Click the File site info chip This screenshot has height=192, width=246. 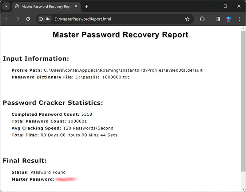pos(44,19)
